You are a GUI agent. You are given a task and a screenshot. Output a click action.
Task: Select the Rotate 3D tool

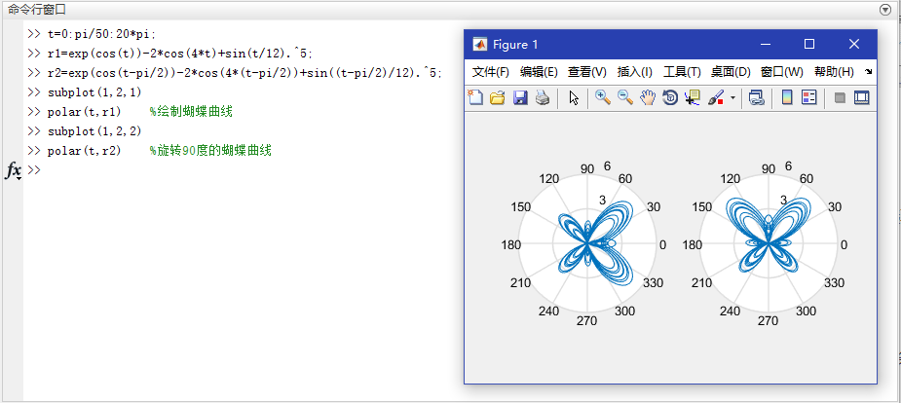pos(670,97)
